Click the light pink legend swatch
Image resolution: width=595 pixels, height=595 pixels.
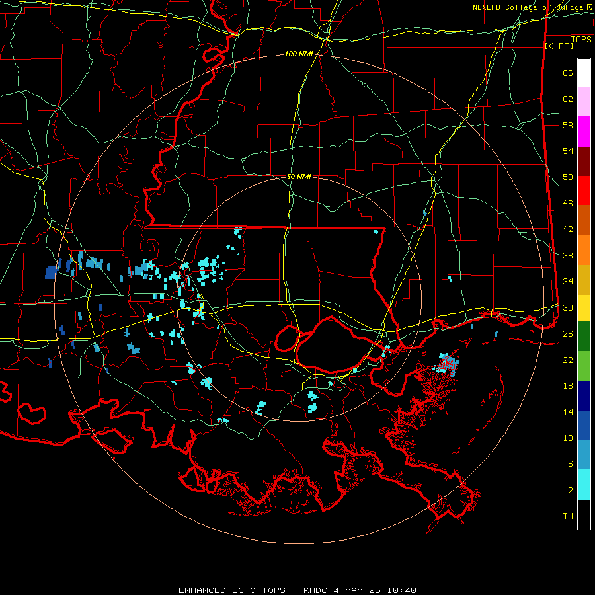pyautogui.click(x=584, y=102)
